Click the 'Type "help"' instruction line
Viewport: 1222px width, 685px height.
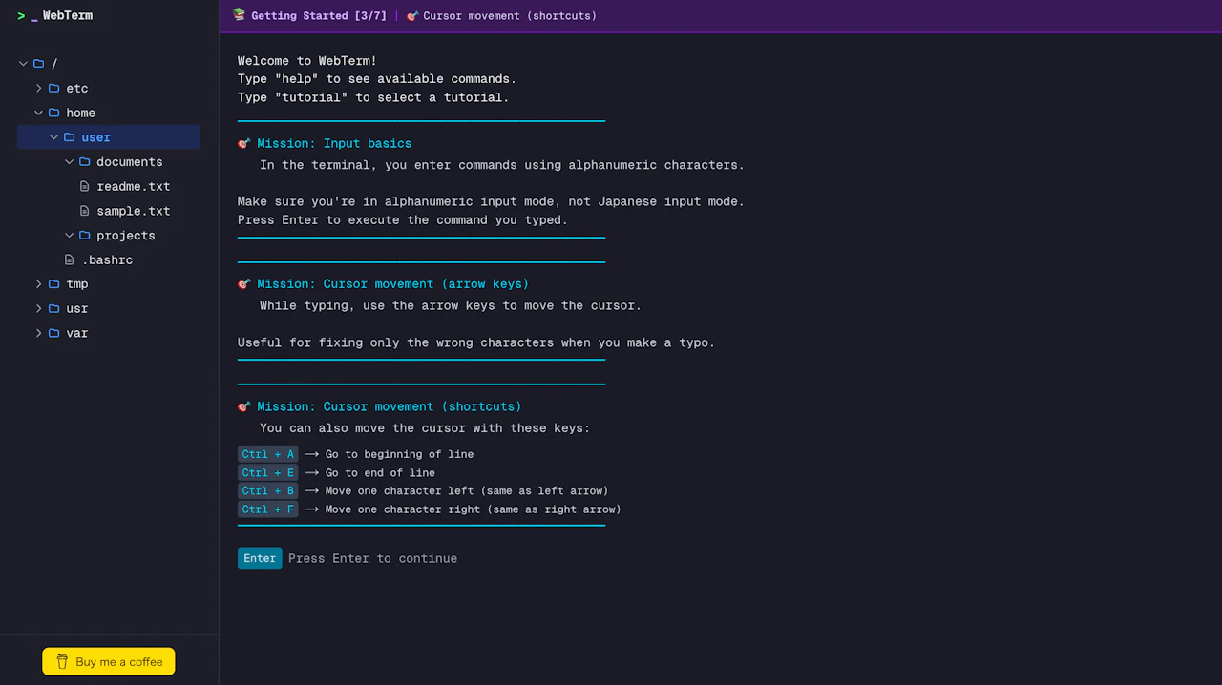pos(377,79)
